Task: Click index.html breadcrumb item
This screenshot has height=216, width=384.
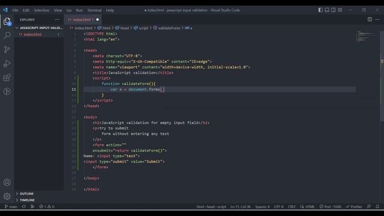Action: point(83,28)
